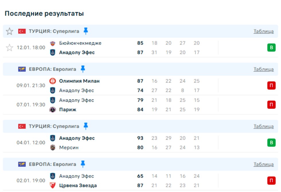Click the Мерсин team logo
The image size is (281, 192).
[x=52, y=148]
